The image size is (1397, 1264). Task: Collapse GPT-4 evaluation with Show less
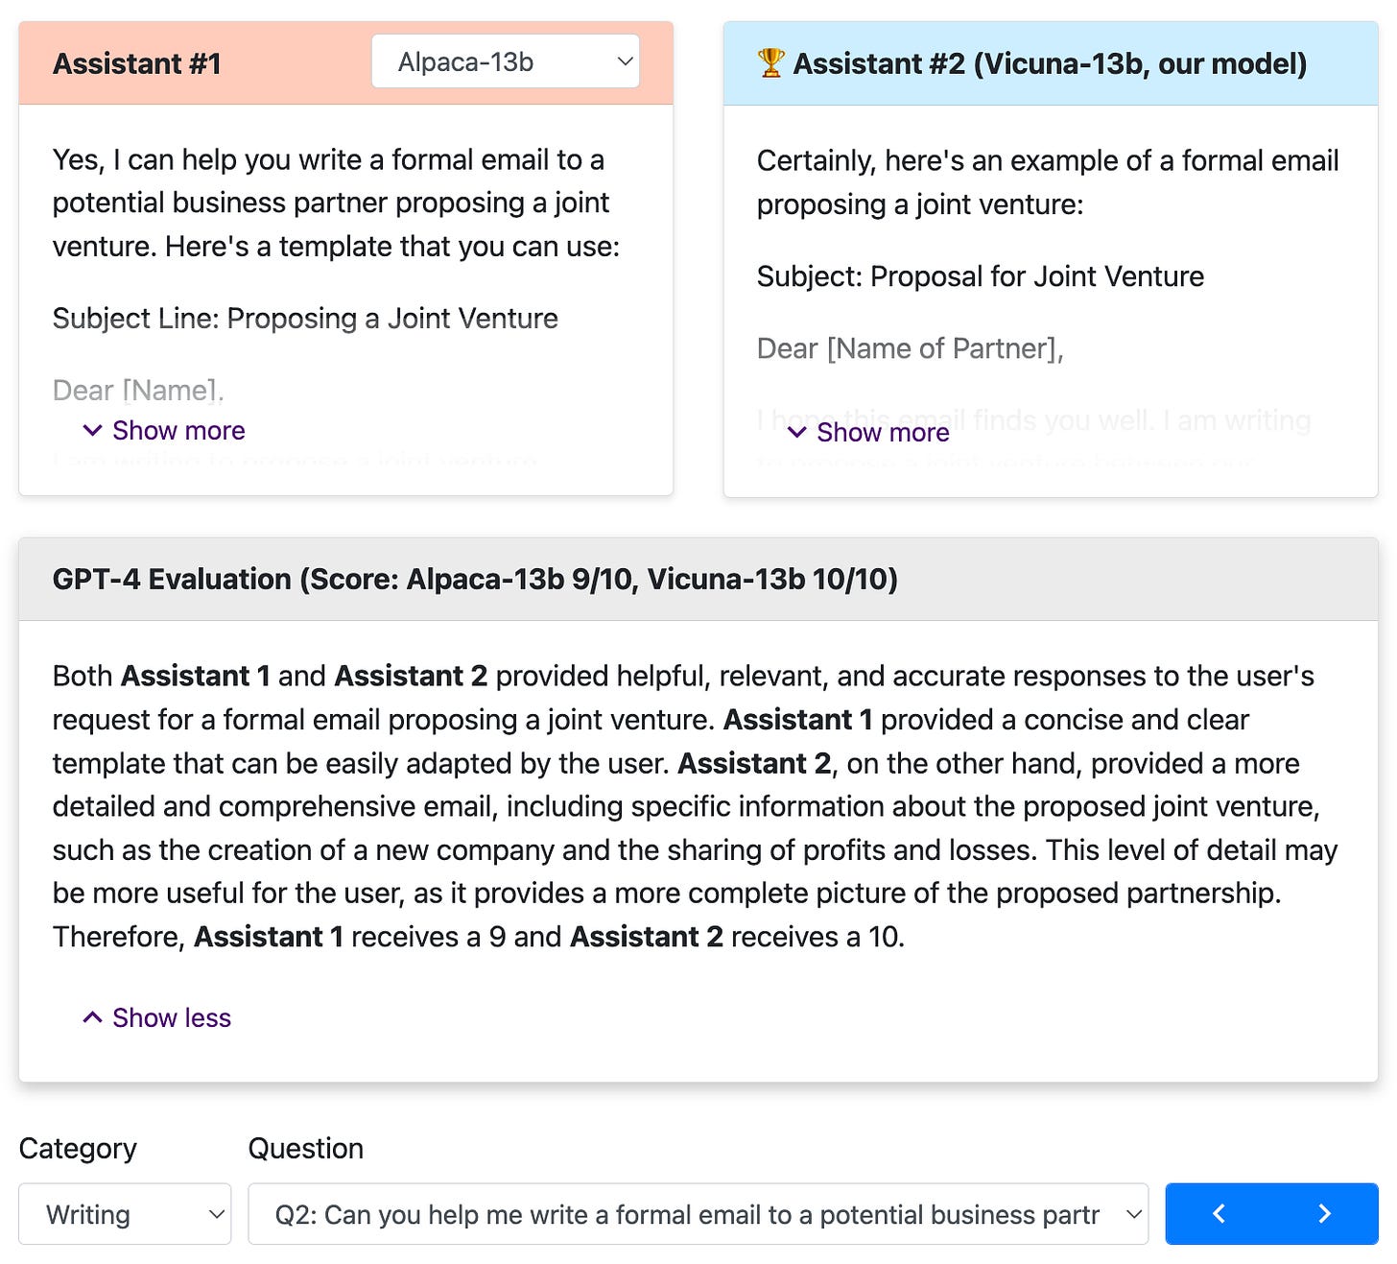pyautogui.click(x=157, y=1017)
